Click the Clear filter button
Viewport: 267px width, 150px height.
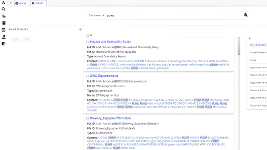(x=27, y=39)
